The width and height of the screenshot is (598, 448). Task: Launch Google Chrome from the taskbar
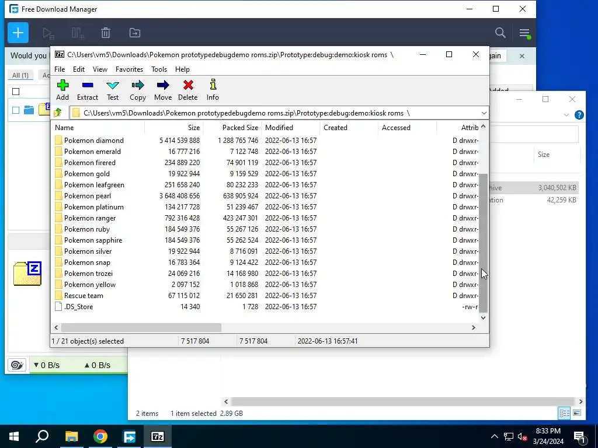[x=100, y=436]
